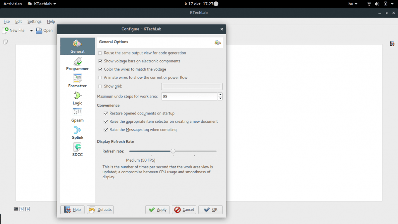398x224 pixels.
Task: Restore settings with the Defaults button
Action: 100,210
